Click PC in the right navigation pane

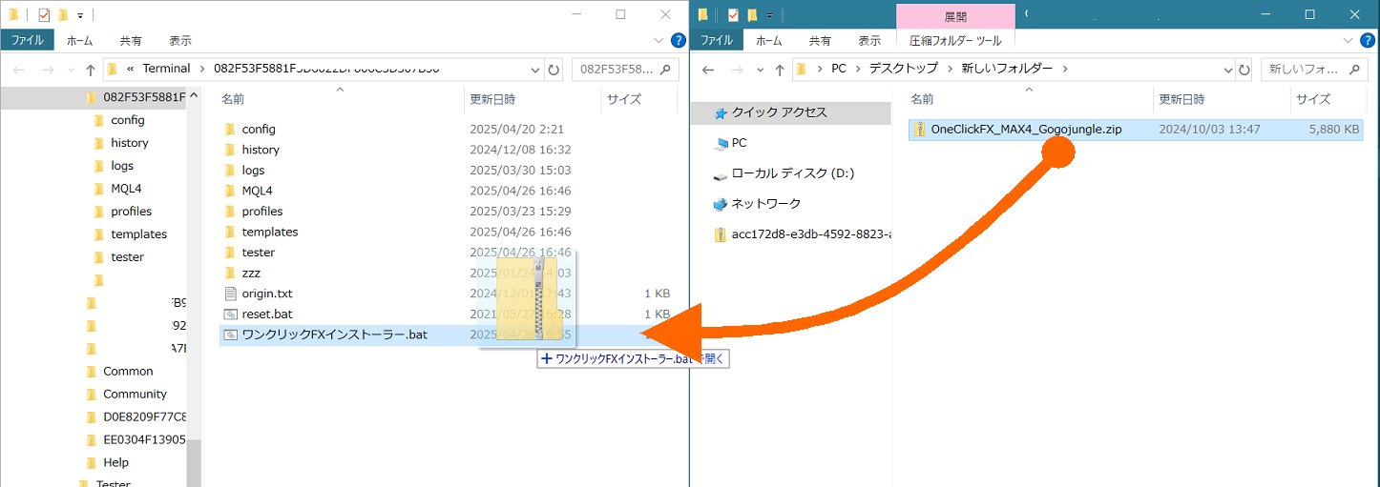tap(739, 143)
